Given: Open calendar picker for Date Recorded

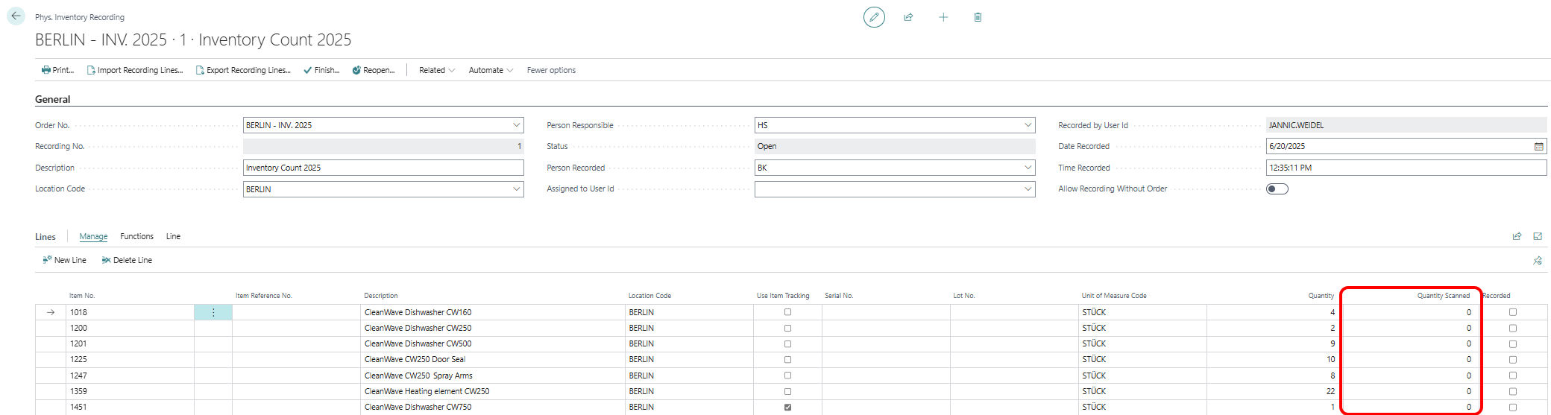Looking at the screenshot, I should (x=1538, y=147).
